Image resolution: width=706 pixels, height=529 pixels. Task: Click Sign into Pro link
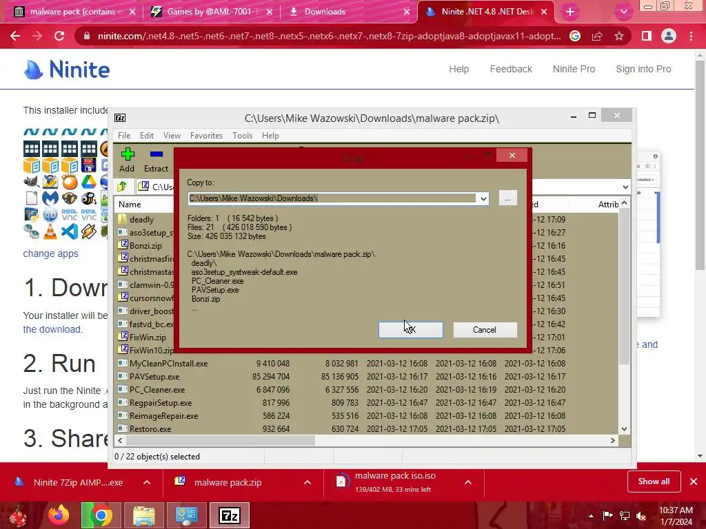tap(643, 69)
